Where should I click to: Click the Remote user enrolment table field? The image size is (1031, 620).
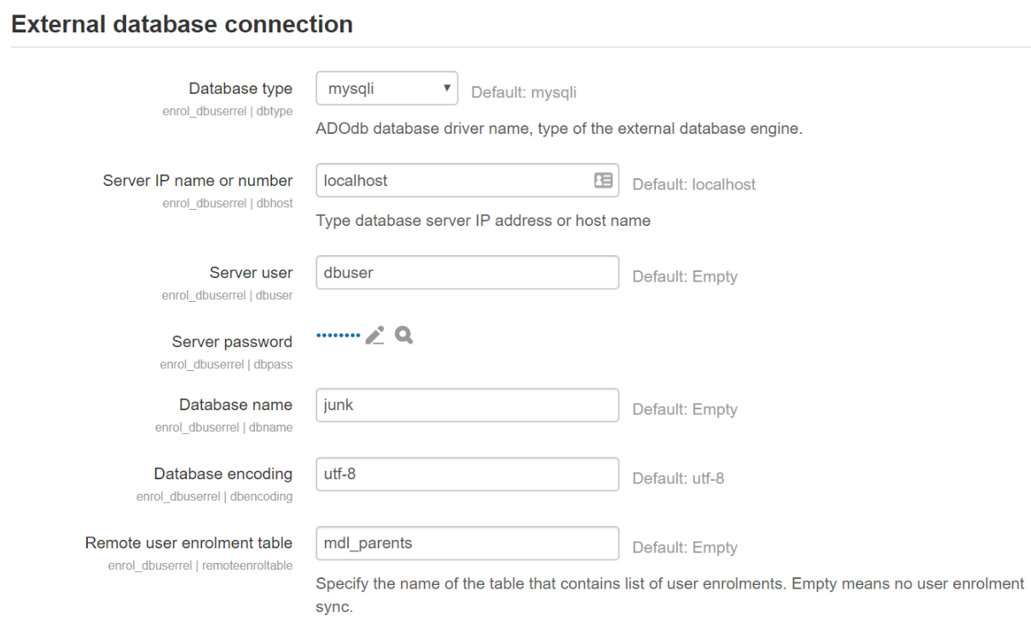(x=467, y=543)
